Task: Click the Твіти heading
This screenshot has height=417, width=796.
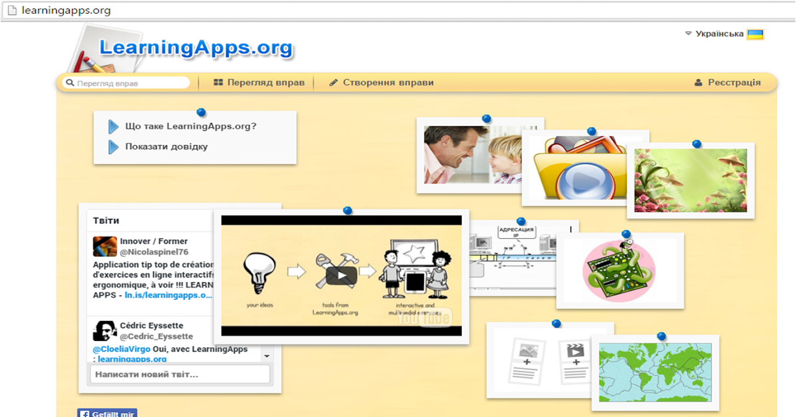Action: 106,220
